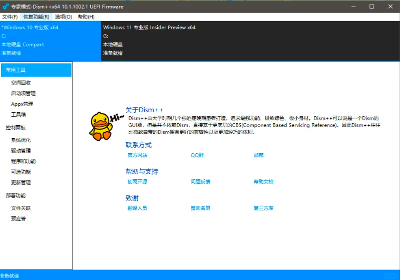Open 系统优化 in the sidebar
This screenshot has width=400, height=280.
pos(21,140)
